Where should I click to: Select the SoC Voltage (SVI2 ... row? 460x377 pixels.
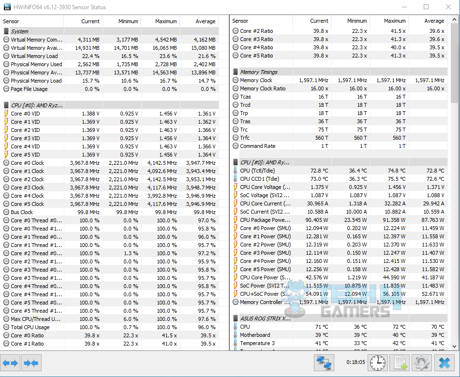[x=339, y=195]
